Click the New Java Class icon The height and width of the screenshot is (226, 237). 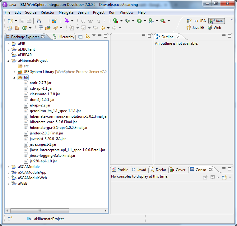pos(25,28)
